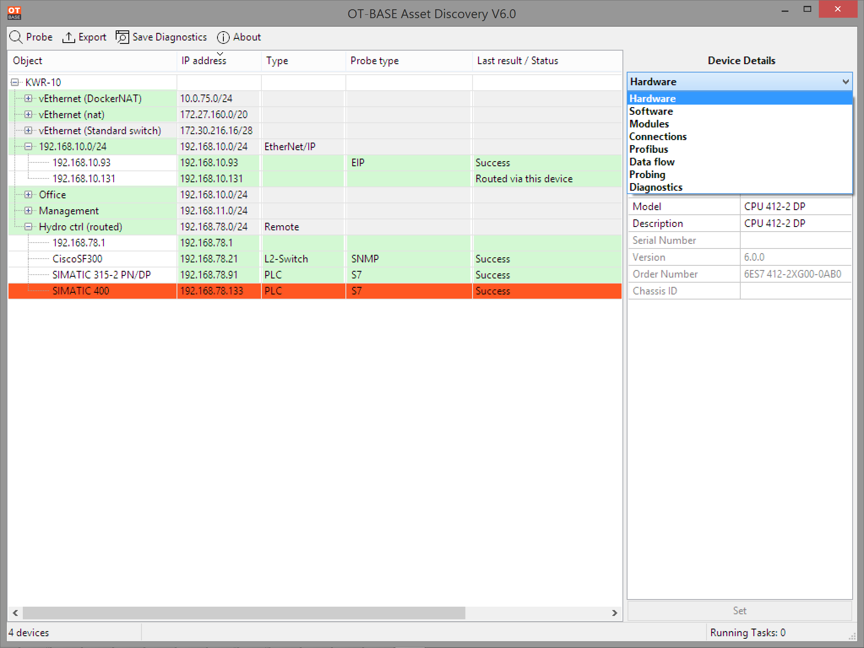Image resolution: width=864 pixels, height=648 pixels.
Task: Select Hardware in the dropdown list
Action: click(739, 98)
